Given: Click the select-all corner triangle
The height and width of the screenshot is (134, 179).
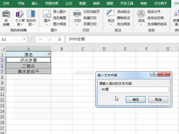Looking at the screenshot, I should pyautogui.click(x=3, y=49).
